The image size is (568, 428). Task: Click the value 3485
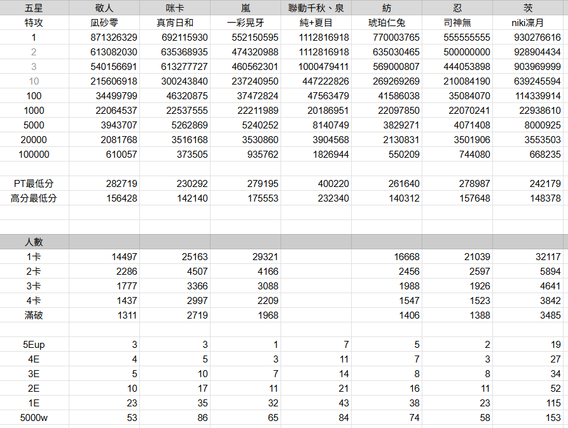pyautogui.click(x=550, y=315)
